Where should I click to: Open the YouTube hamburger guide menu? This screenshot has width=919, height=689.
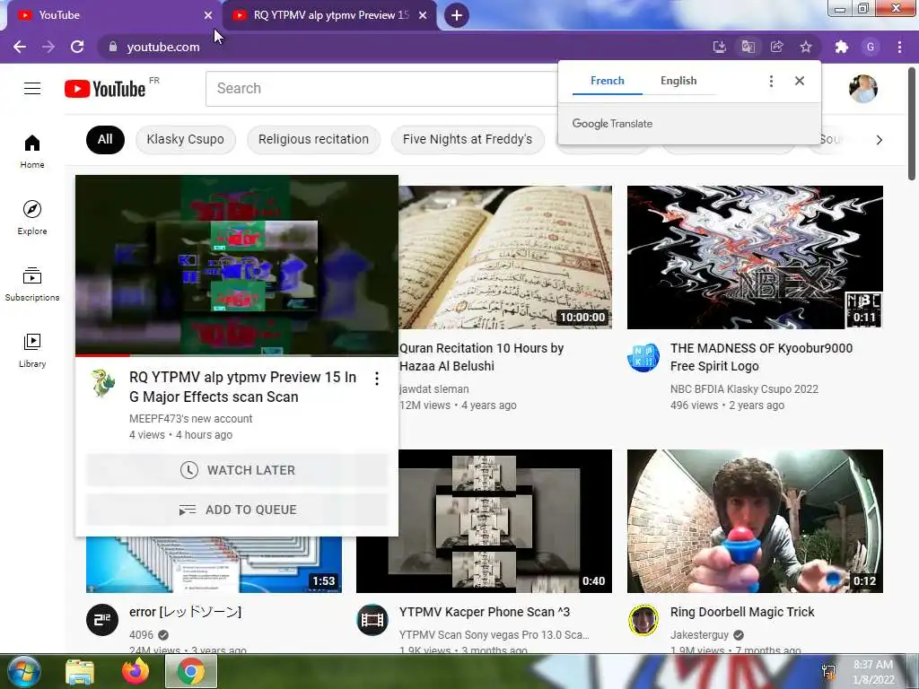(x=32, y=89)
